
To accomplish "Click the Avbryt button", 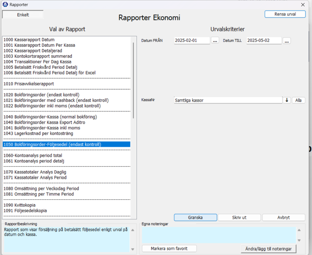I will [284, 217].
